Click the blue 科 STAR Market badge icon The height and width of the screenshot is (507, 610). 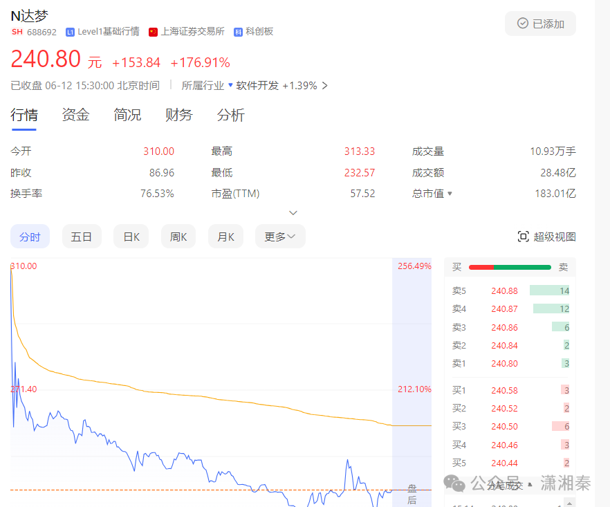coord(237,31)
